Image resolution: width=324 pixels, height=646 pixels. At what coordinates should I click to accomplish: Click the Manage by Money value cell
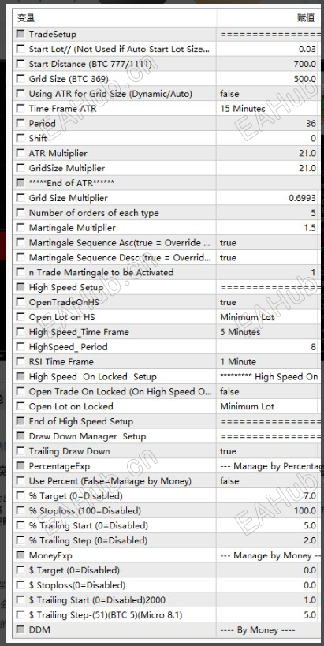tap(268, 555)
